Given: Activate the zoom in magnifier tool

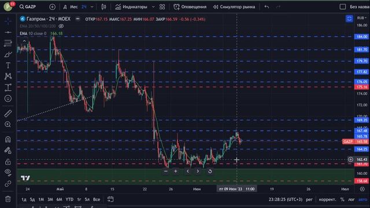Looking at the screenshot, I should 8,124.
